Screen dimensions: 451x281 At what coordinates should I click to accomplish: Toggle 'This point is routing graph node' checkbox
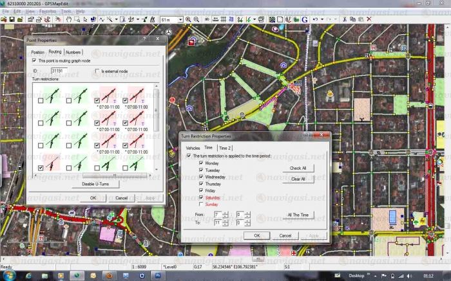click(34, 60)
